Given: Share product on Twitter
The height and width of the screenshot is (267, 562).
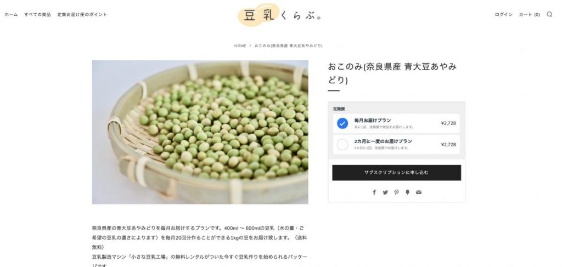Looking at the screenshot, I should [x=385, y=192].
